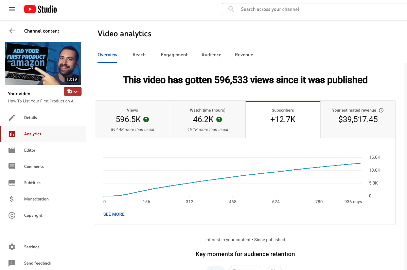Expand the red TubeBuddy dropdown button
This screenshot has width=407, height=270.
73,92
